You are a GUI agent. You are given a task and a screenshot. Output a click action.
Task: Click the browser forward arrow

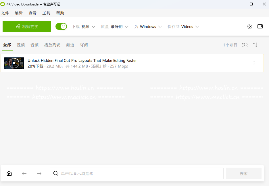[x=39, y=173]
